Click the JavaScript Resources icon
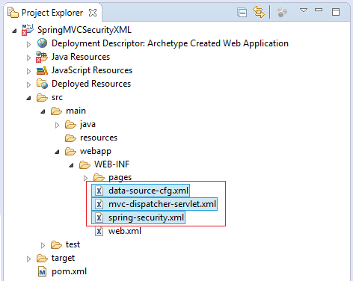 coord(42,70)
